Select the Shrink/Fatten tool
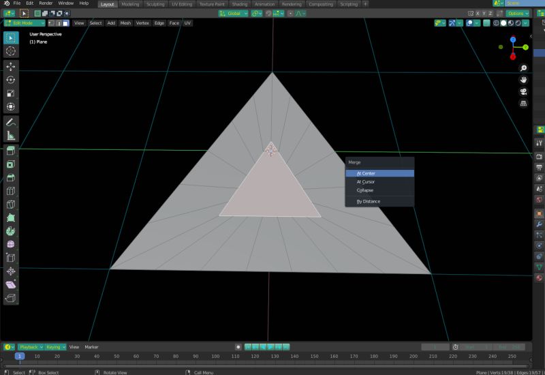The image size is (545, 375). pos(11,271)
